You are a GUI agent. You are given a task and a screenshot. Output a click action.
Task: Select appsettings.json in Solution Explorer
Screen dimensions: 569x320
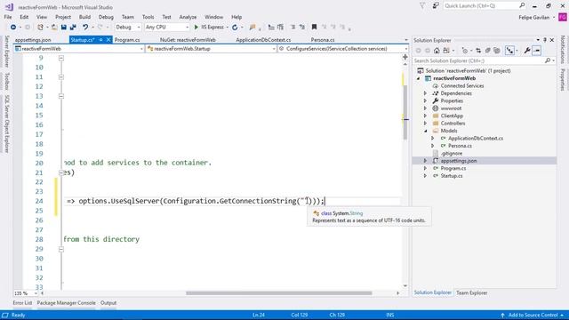[459, 161]
